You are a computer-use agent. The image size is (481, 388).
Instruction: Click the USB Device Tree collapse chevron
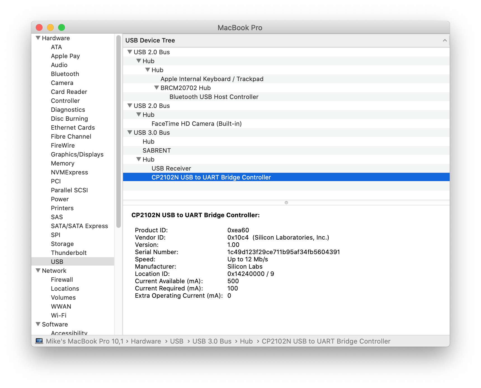[x=445, y=40]
